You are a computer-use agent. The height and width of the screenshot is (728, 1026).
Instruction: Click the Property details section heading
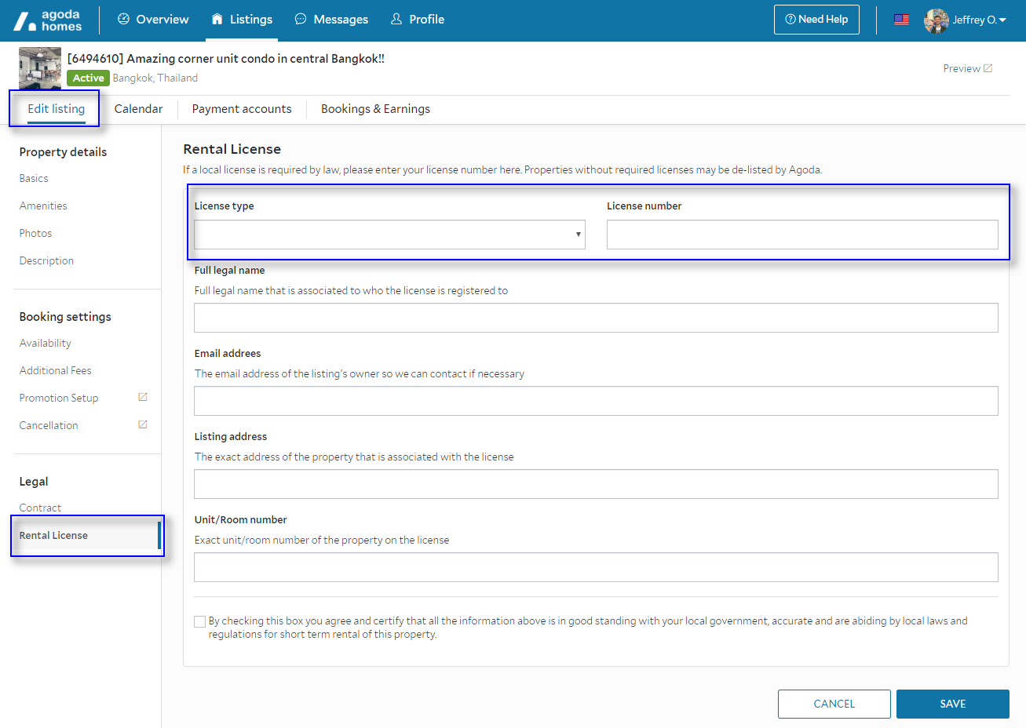[x=63, y=151]
